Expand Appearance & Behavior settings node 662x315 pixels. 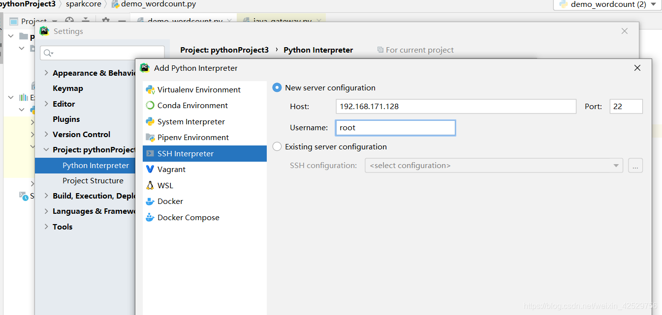pyautogui.click(x=46, y=73)
